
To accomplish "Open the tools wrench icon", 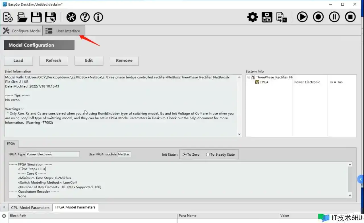I will (x=71, y=17).
